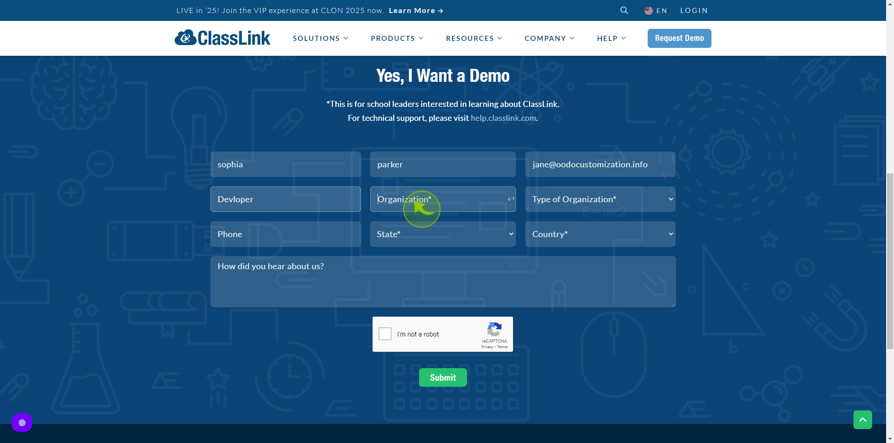Screen dimensions: 894x443
Task: Focus the Organization input field
Action: [443, 199]
